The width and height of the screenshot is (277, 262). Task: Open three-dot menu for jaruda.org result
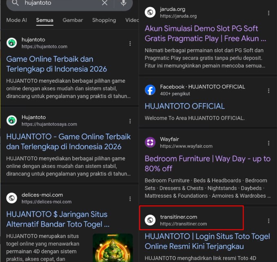(268, 13)
